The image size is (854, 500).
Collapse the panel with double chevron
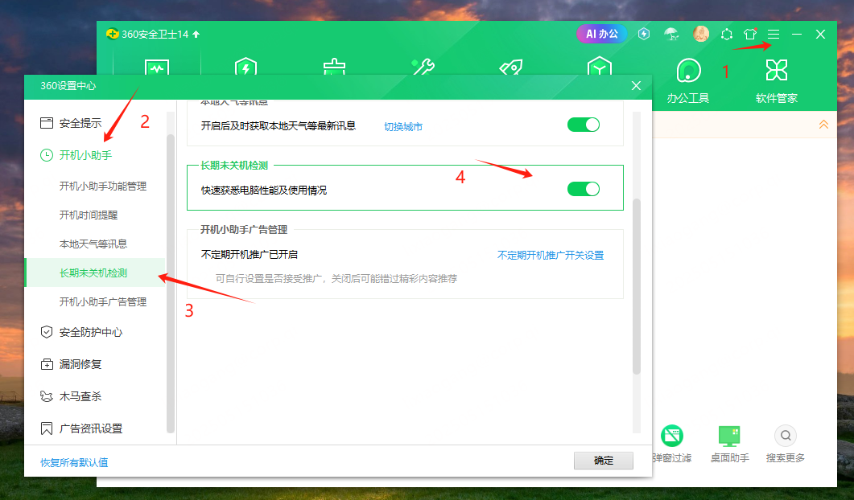(x=823, y=125)
